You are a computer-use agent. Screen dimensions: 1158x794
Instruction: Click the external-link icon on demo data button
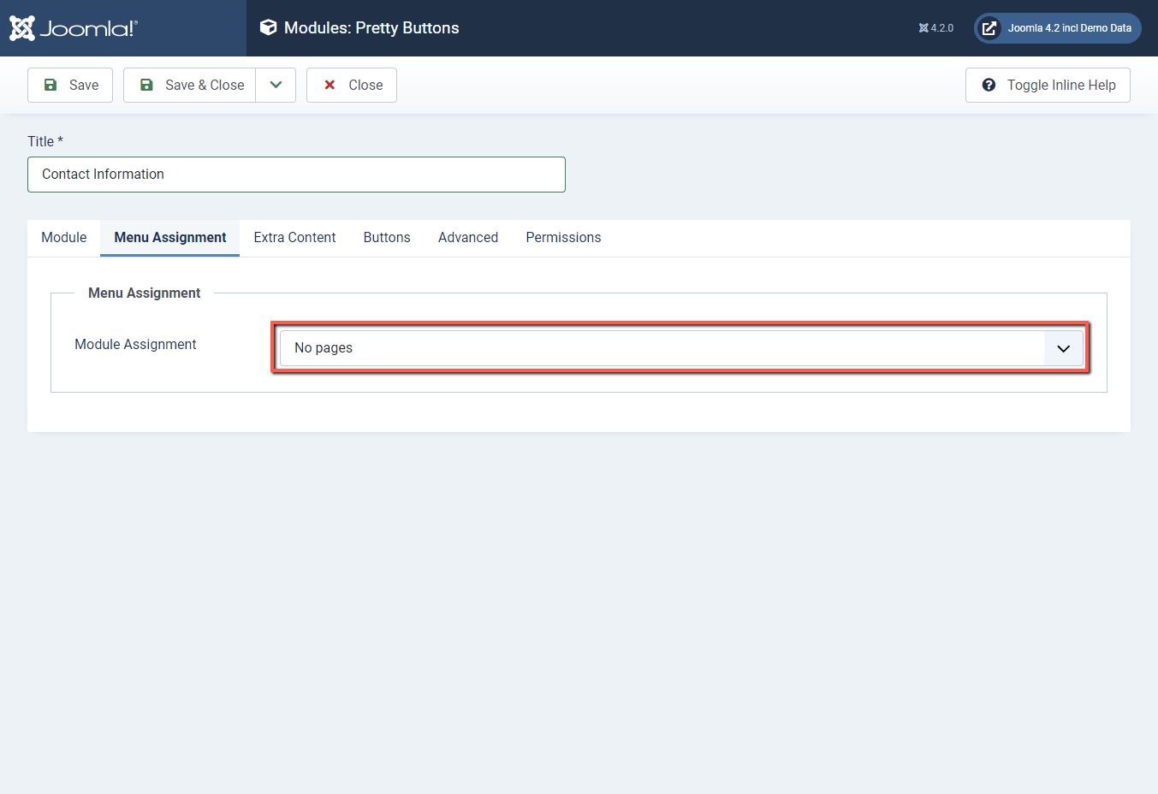(x=989, y=27)
